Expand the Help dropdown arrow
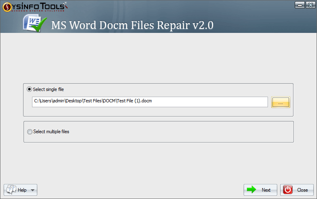Viewport: 317px width, 199px height. pos(32,190)
